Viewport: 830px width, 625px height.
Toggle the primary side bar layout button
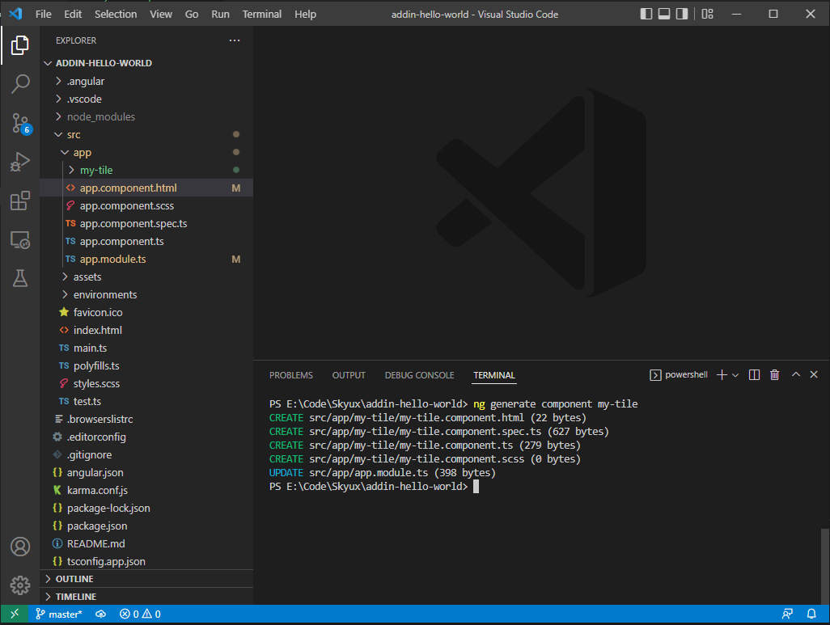point(646,14)
